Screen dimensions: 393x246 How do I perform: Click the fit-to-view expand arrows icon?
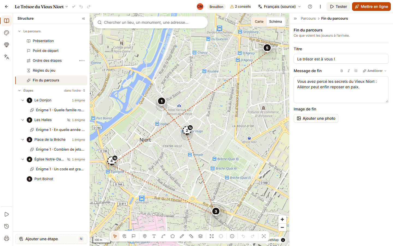click(x=212, y=236)
